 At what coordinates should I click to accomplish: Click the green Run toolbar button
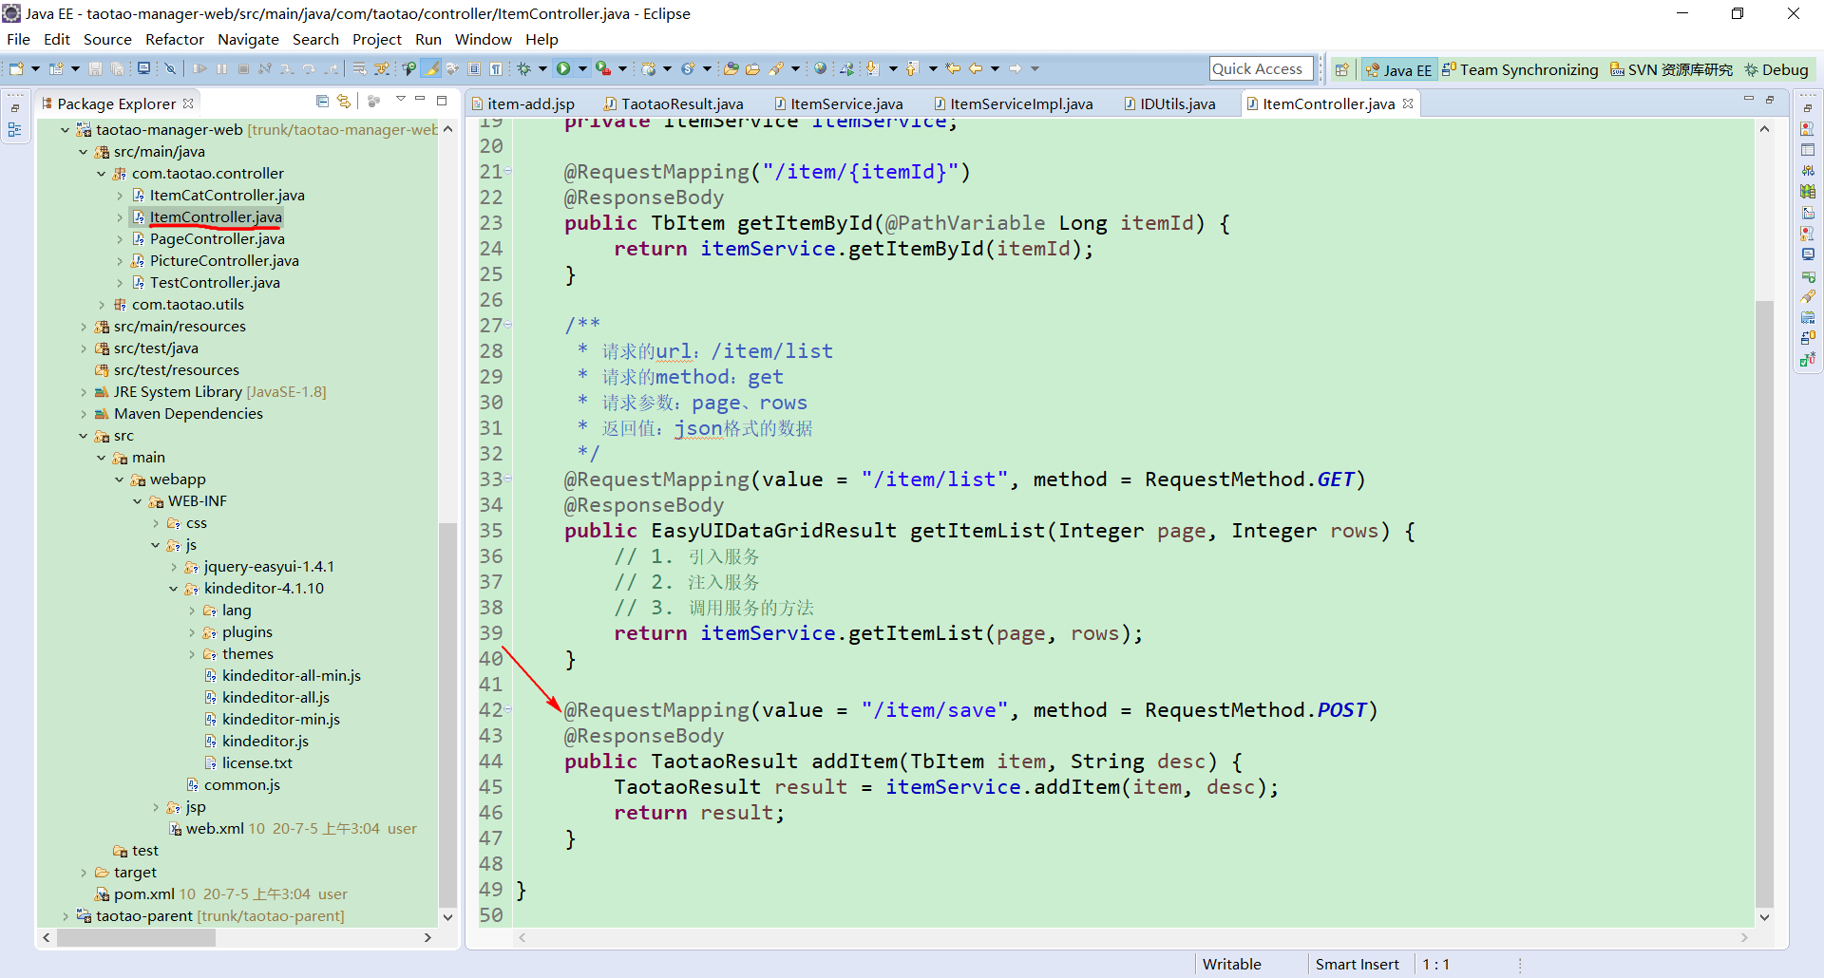(x=563, y=68)
